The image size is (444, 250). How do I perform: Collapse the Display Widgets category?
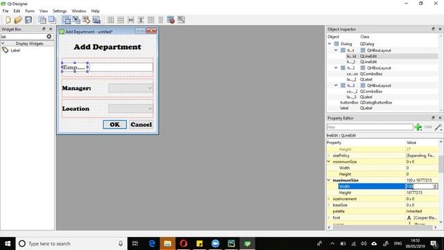pos(3,43)
